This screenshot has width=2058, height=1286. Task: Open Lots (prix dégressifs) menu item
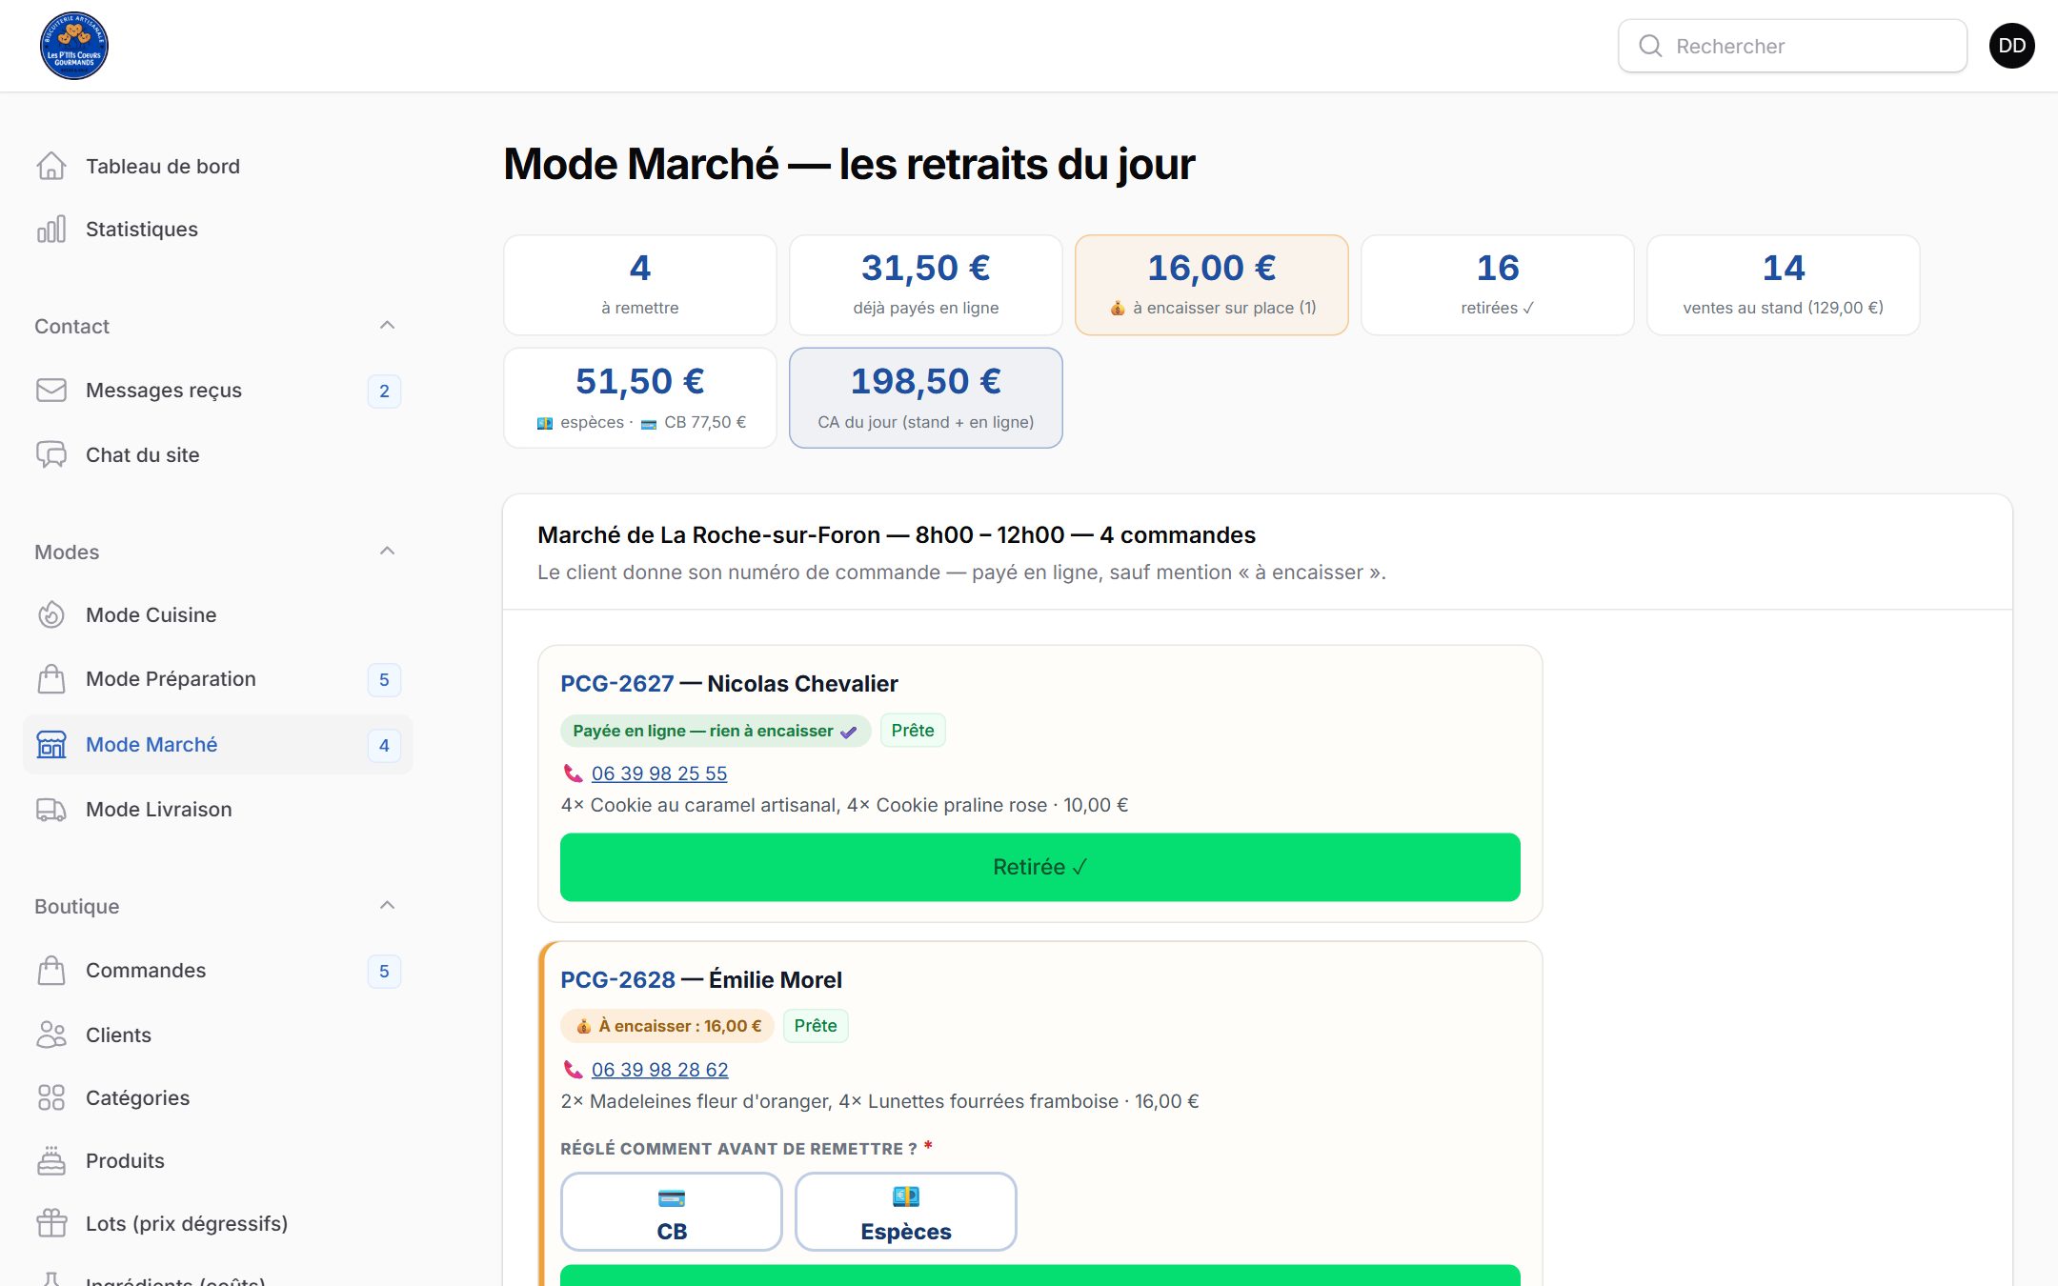pyautogui.click(x=217, y=1223)
